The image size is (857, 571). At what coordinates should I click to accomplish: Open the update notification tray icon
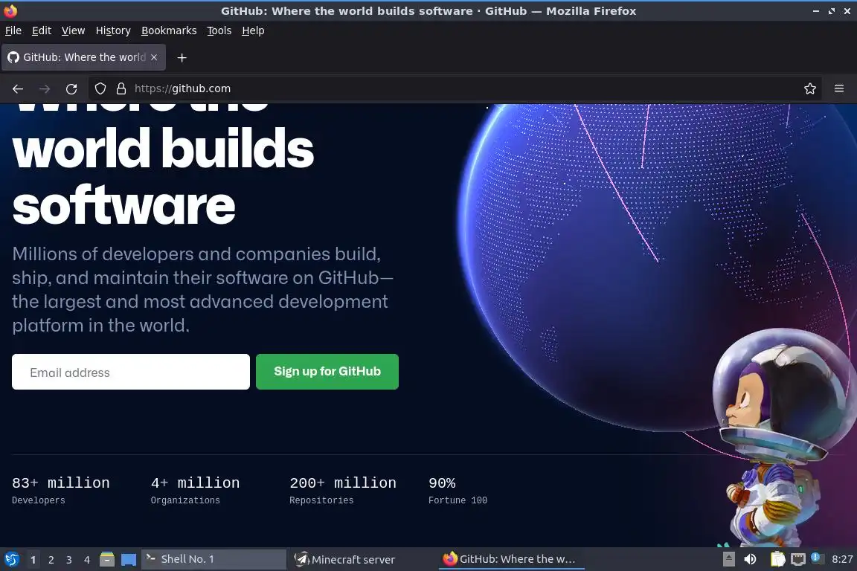(815, 558)
